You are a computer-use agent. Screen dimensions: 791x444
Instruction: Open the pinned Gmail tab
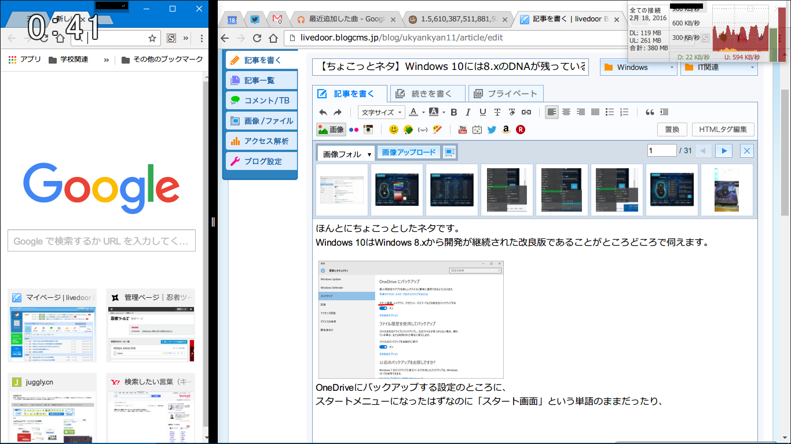pos(277,19)
